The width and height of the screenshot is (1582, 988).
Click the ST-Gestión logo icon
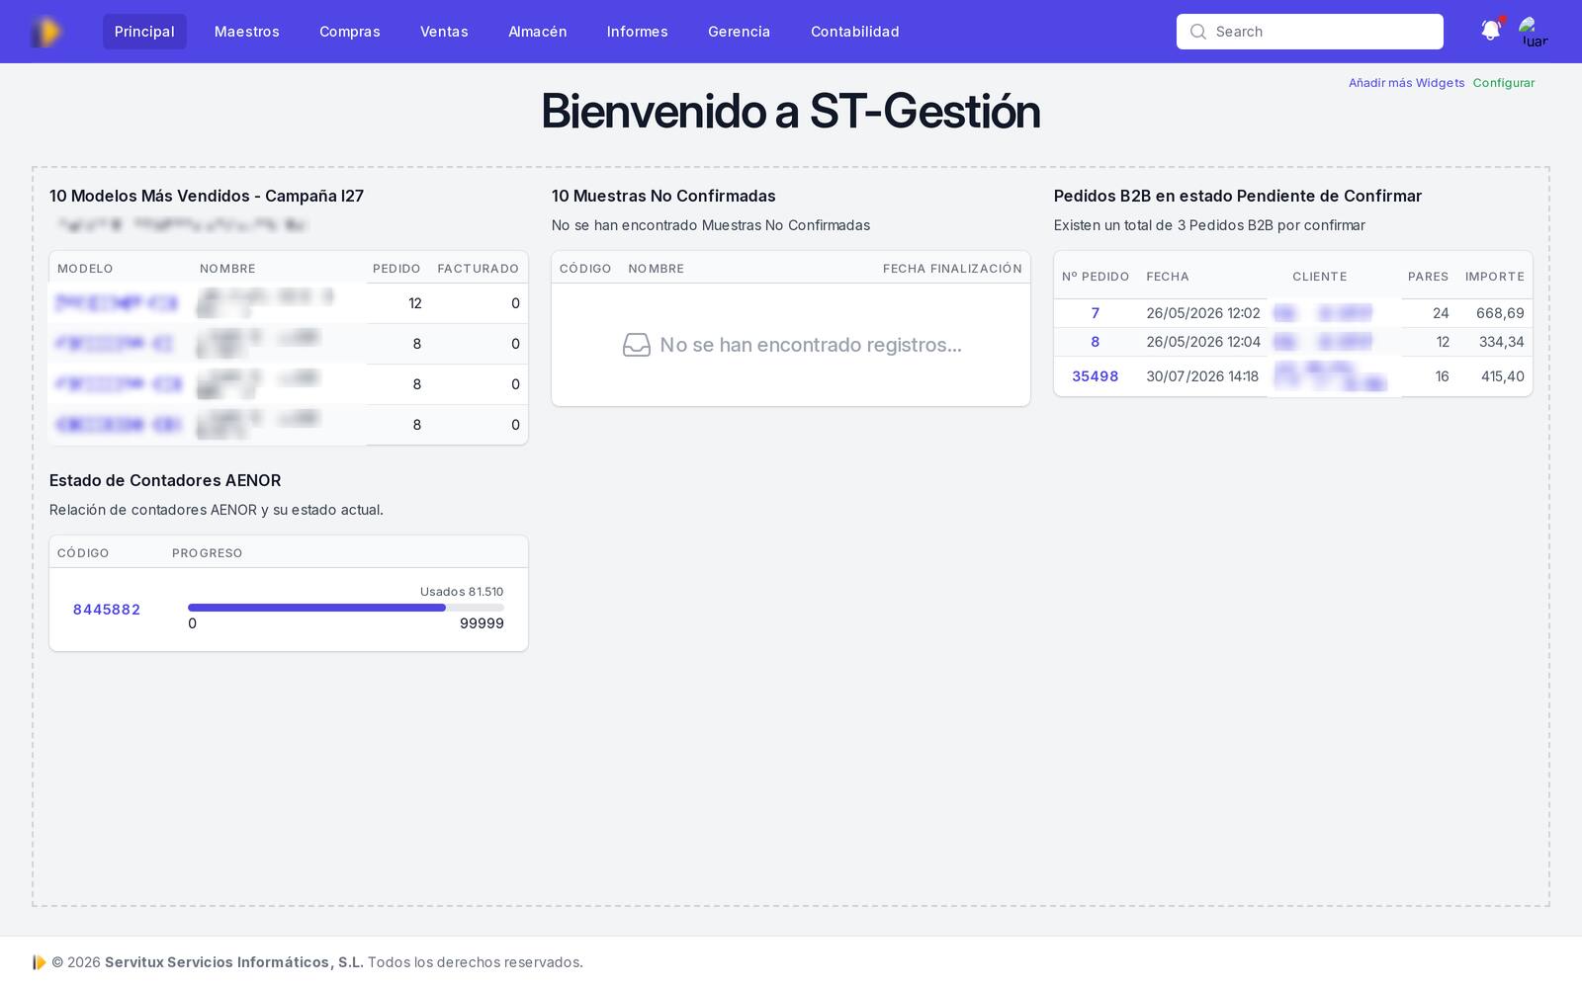(x=45, y=32)
